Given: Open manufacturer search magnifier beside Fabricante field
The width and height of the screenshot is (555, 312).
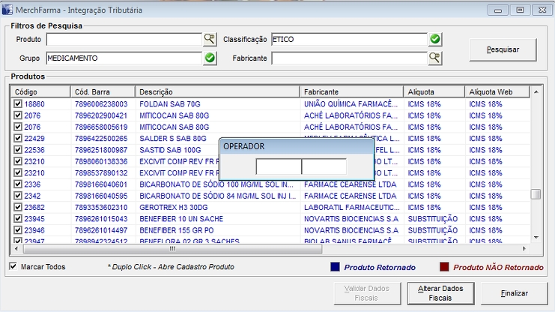Looking at the screenshot, I should [435, 58].
